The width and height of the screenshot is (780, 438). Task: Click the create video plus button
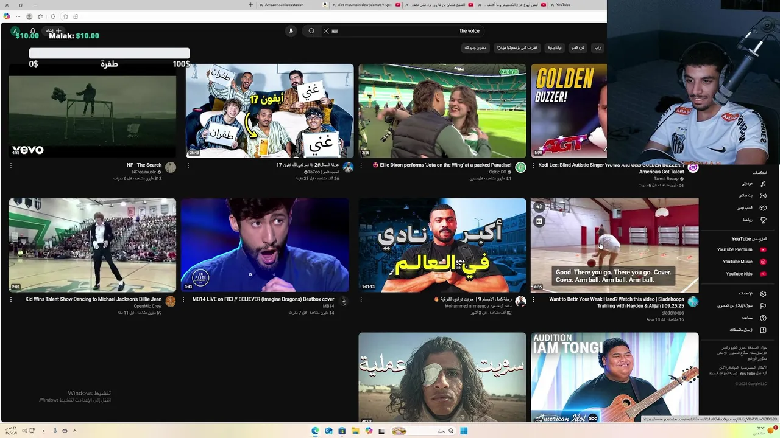[55, 31]
